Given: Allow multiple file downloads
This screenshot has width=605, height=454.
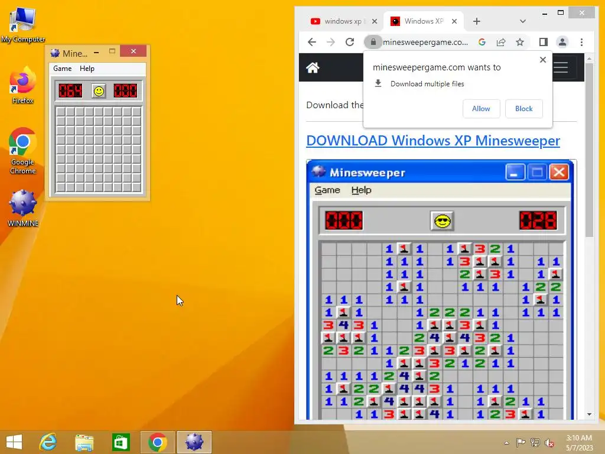Looking at the screenshot, I should [481, 109].
